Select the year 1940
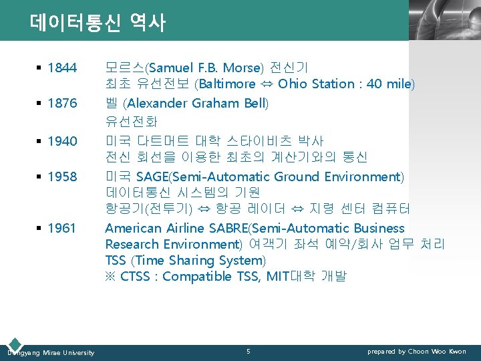481x361 pixels. point(62,141)
